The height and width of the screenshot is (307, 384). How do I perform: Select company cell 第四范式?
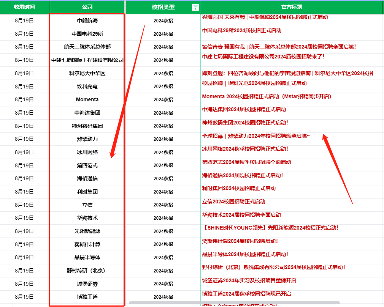coord(87,165)
